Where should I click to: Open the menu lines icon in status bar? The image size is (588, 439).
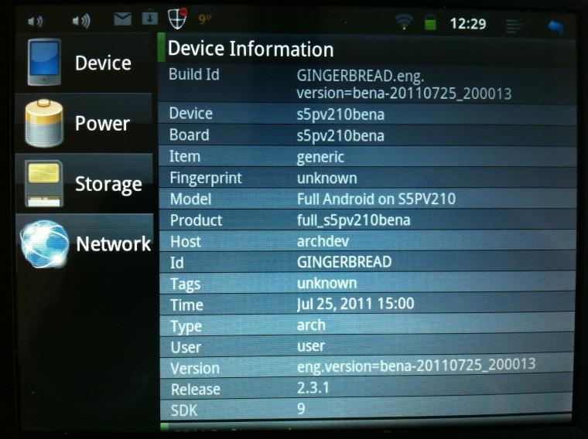(x=514, y=26)
